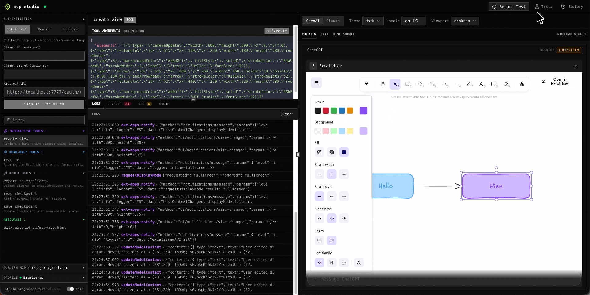Switch display mode to DESKTOP
The height and width of the screenshot is (295, 590).
(x=547, y=50)
